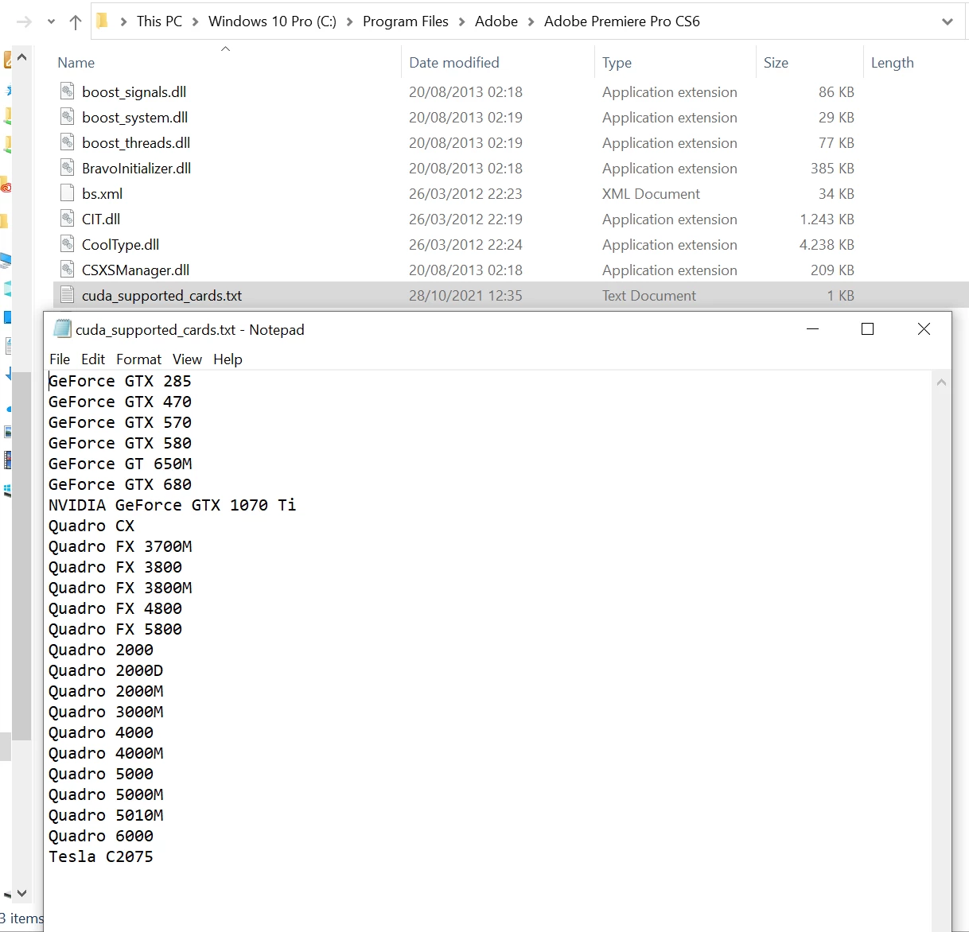Go to Program Files breadcrumb

pyautogui.click(x=406, y=21)
